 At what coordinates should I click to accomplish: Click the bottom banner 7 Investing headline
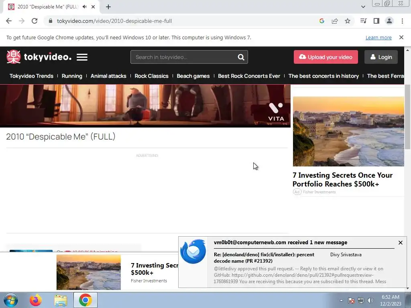155,269
